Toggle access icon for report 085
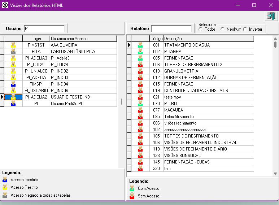This screenshot has width=279, height=205. click(x=140, y=116)
